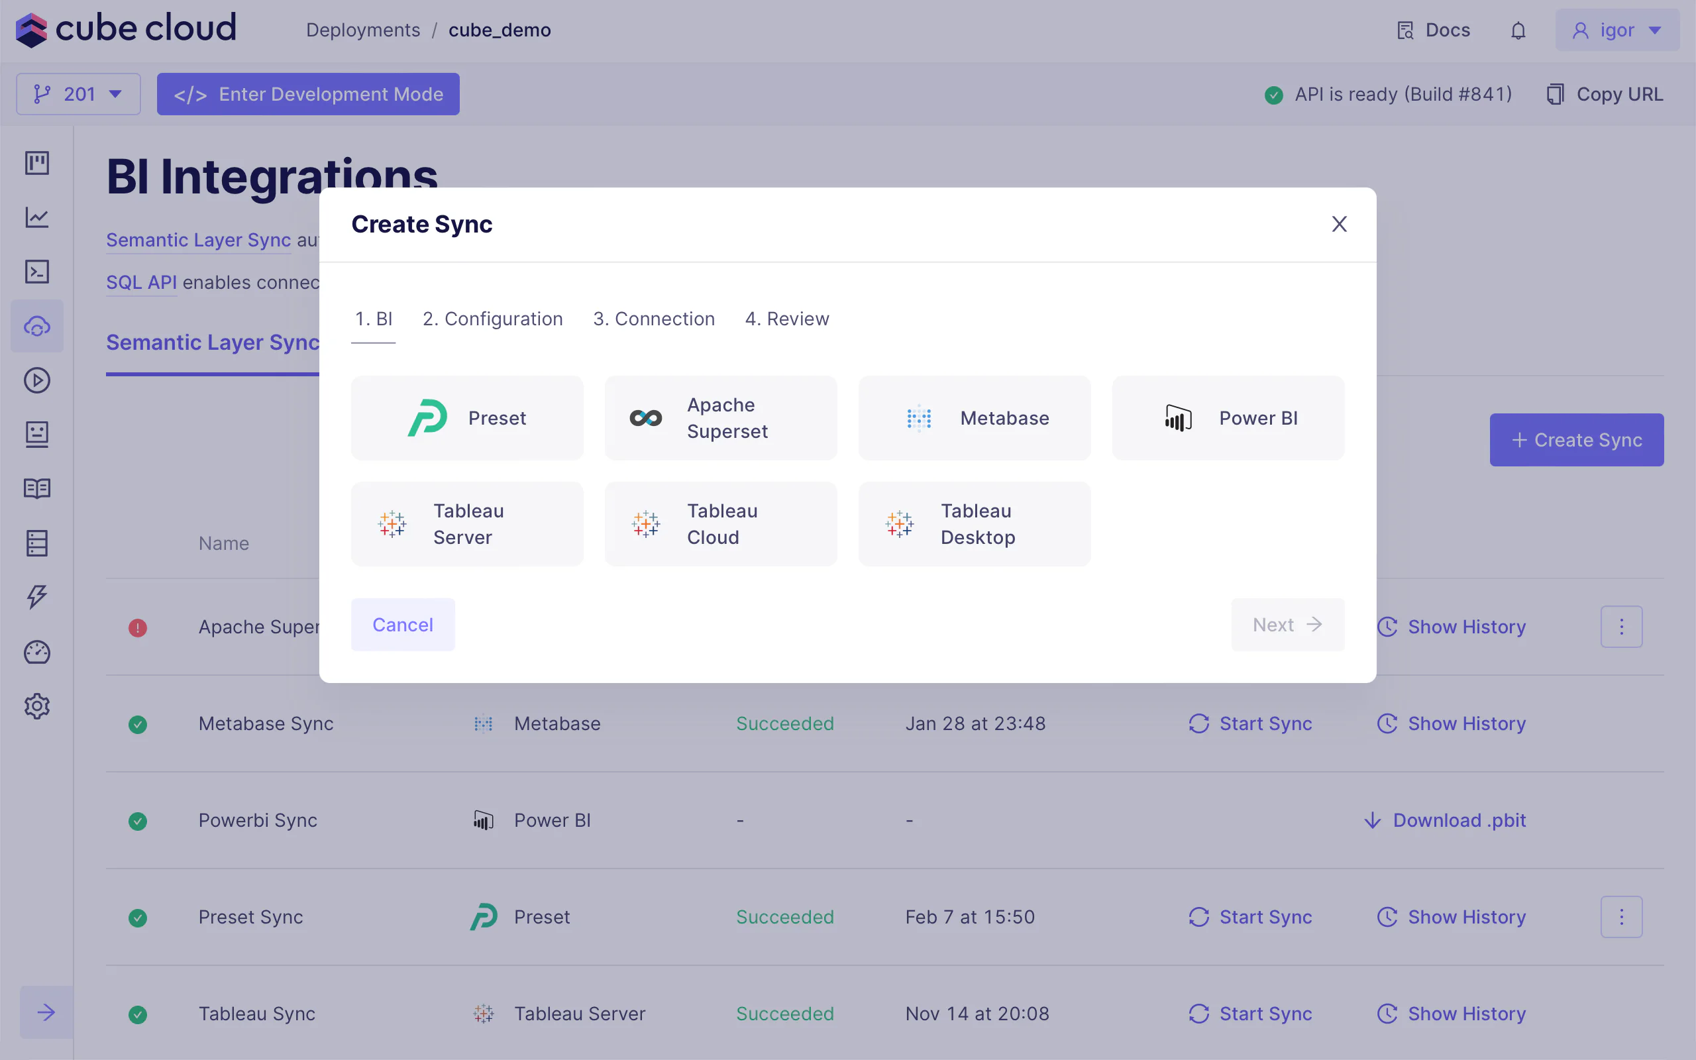Screen dimensions: 1696x1060
Task: Expand sidebar with the arrow icon
Action: [x=46, y=1012]
